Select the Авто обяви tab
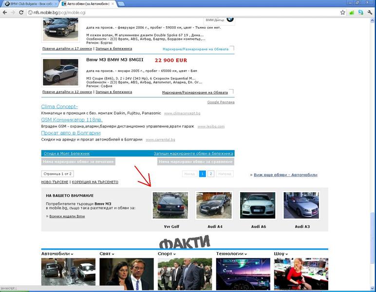 click(x=88, y=4)
